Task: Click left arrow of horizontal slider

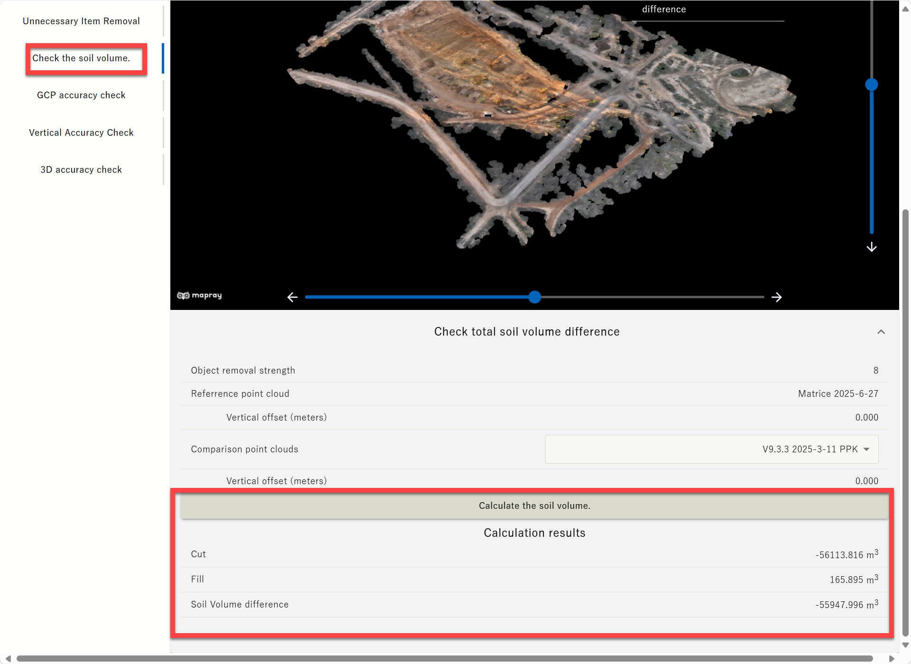Action: tap(292, 297)
